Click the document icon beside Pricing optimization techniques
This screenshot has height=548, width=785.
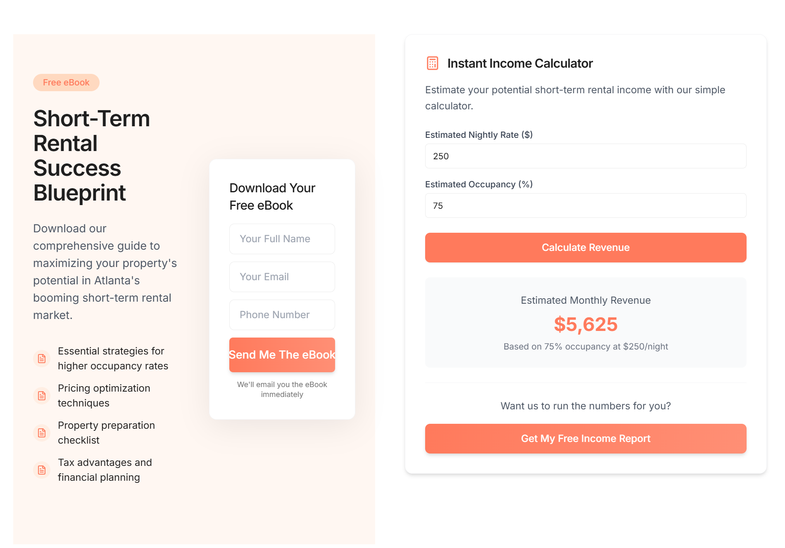[x=42, y=396]
